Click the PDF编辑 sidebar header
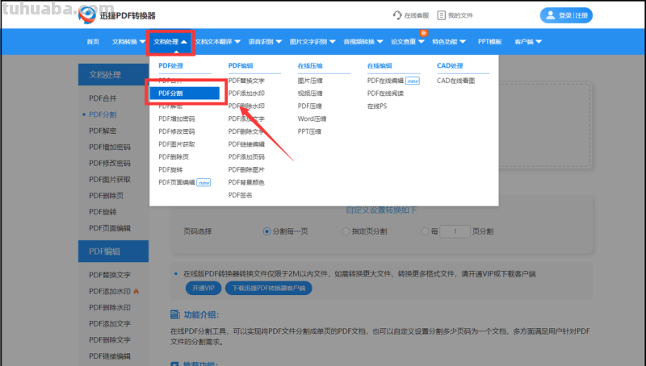646x366 pixels. pyautogui.click(x=113, y=252)
